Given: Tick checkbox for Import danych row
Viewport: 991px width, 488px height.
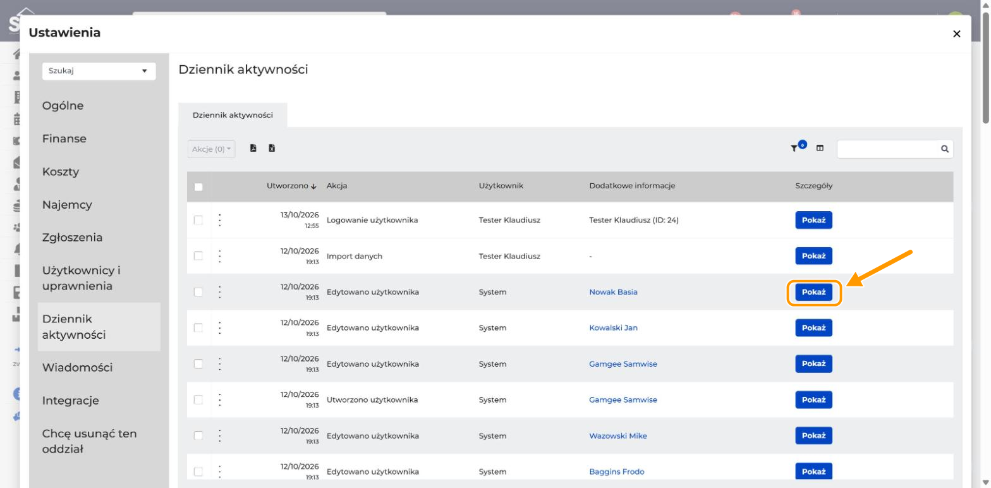Looking at the screenshot, I should pos(198,256).
